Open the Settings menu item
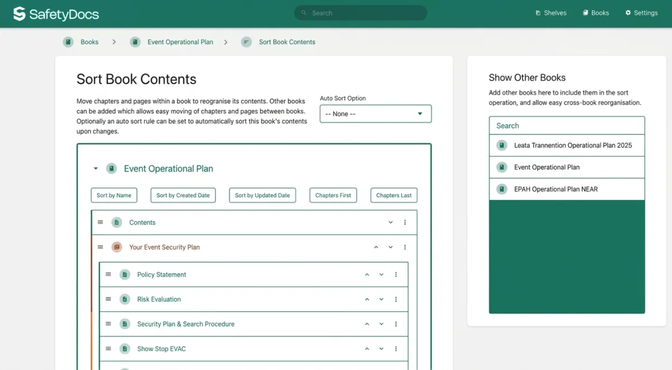Screen dimensions: 672x370 coord(641,13)
